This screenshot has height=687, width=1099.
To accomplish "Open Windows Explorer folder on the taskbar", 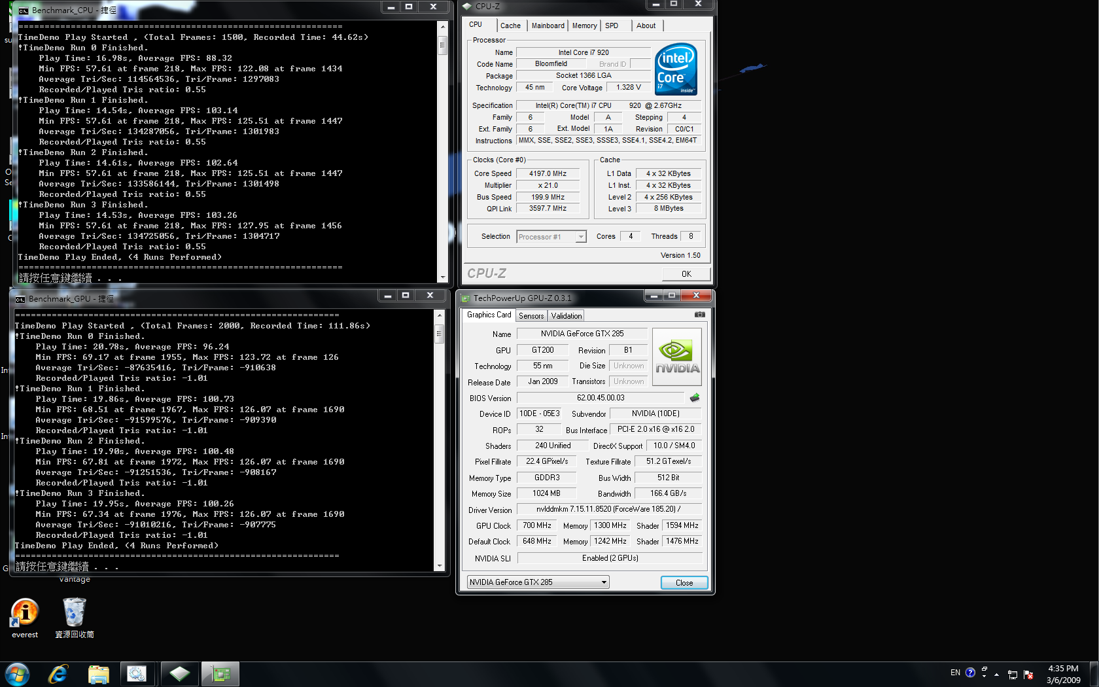I will coord(98,674).
